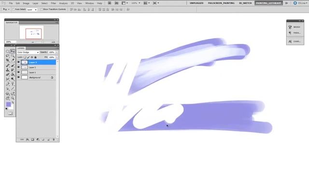The image size is (309, 174).
Task: Open the Screen Mode dropdown
Action: pyautogui.click(x=156, y=3)
